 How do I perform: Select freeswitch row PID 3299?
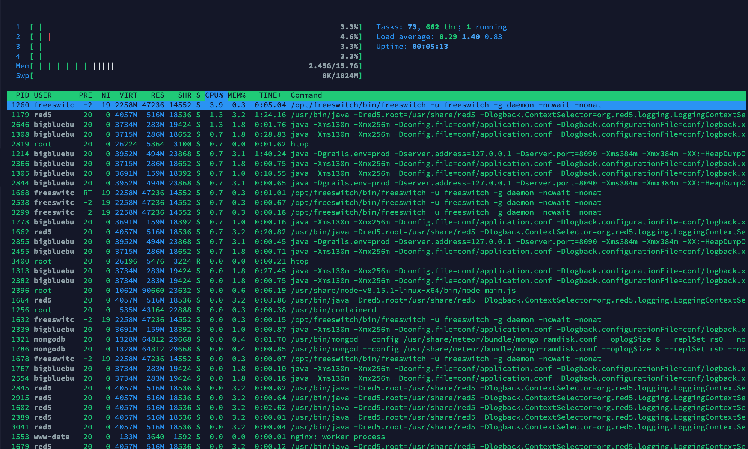[376, 212]
